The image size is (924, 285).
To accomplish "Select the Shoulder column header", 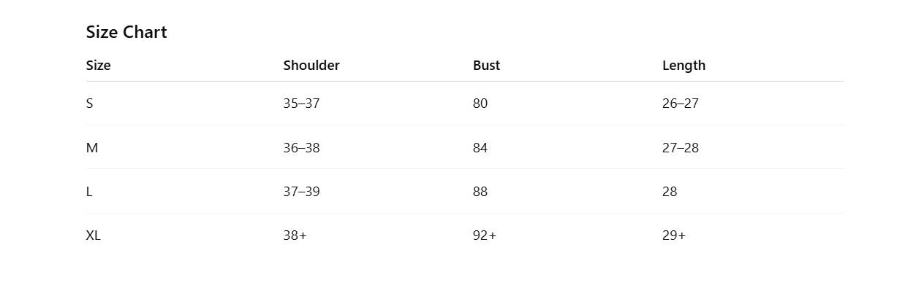I will click(x=311, y=66).
